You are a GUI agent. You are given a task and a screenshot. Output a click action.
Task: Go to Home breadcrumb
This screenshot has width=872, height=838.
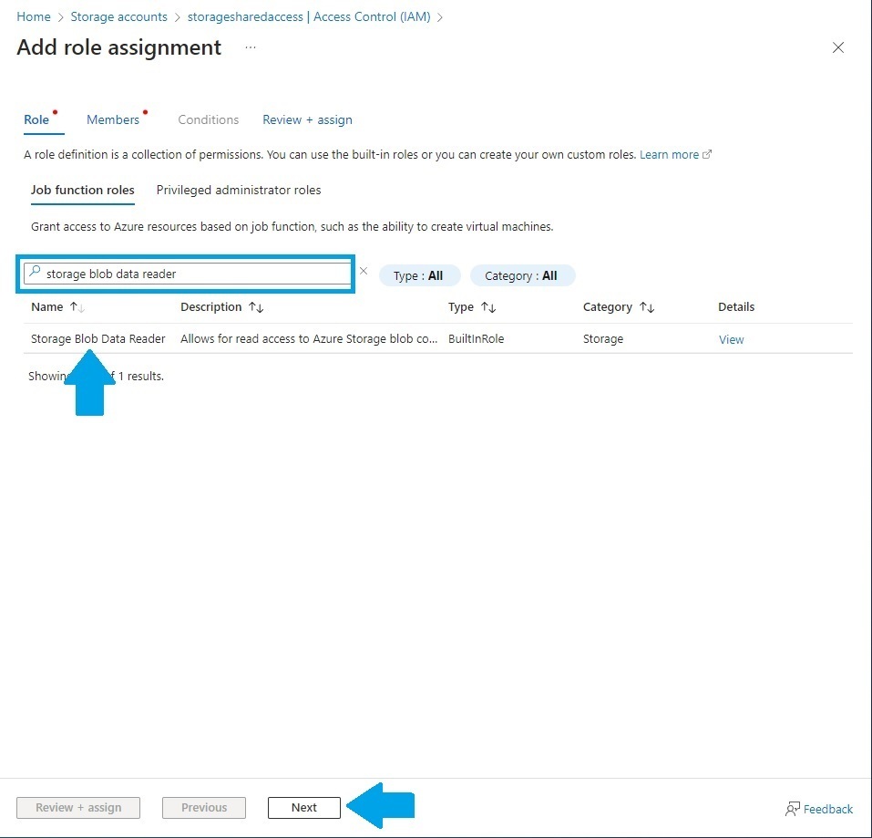coord(34,16)
